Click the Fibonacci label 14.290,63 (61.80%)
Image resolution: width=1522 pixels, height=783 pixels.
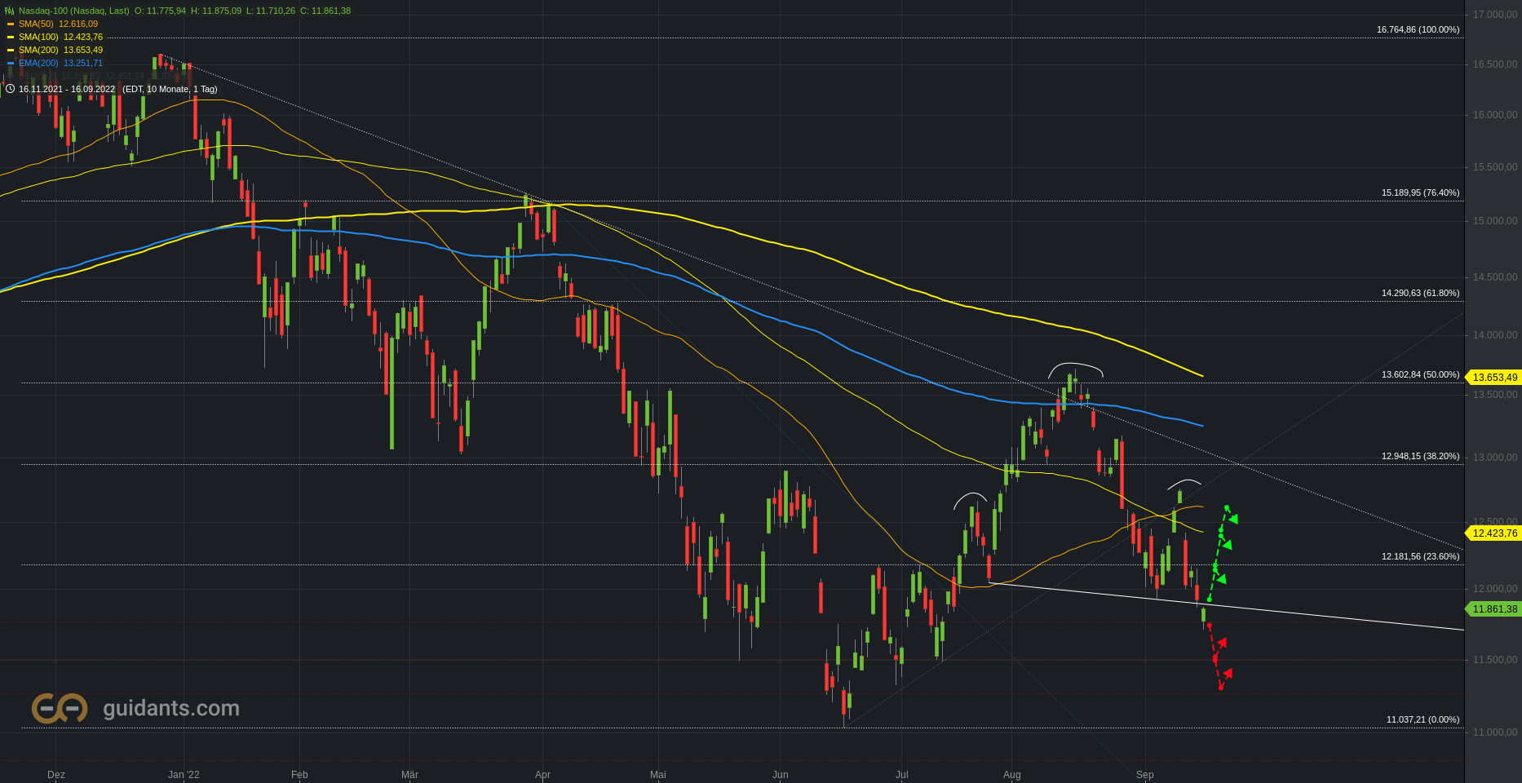[x=1421, y=293]
